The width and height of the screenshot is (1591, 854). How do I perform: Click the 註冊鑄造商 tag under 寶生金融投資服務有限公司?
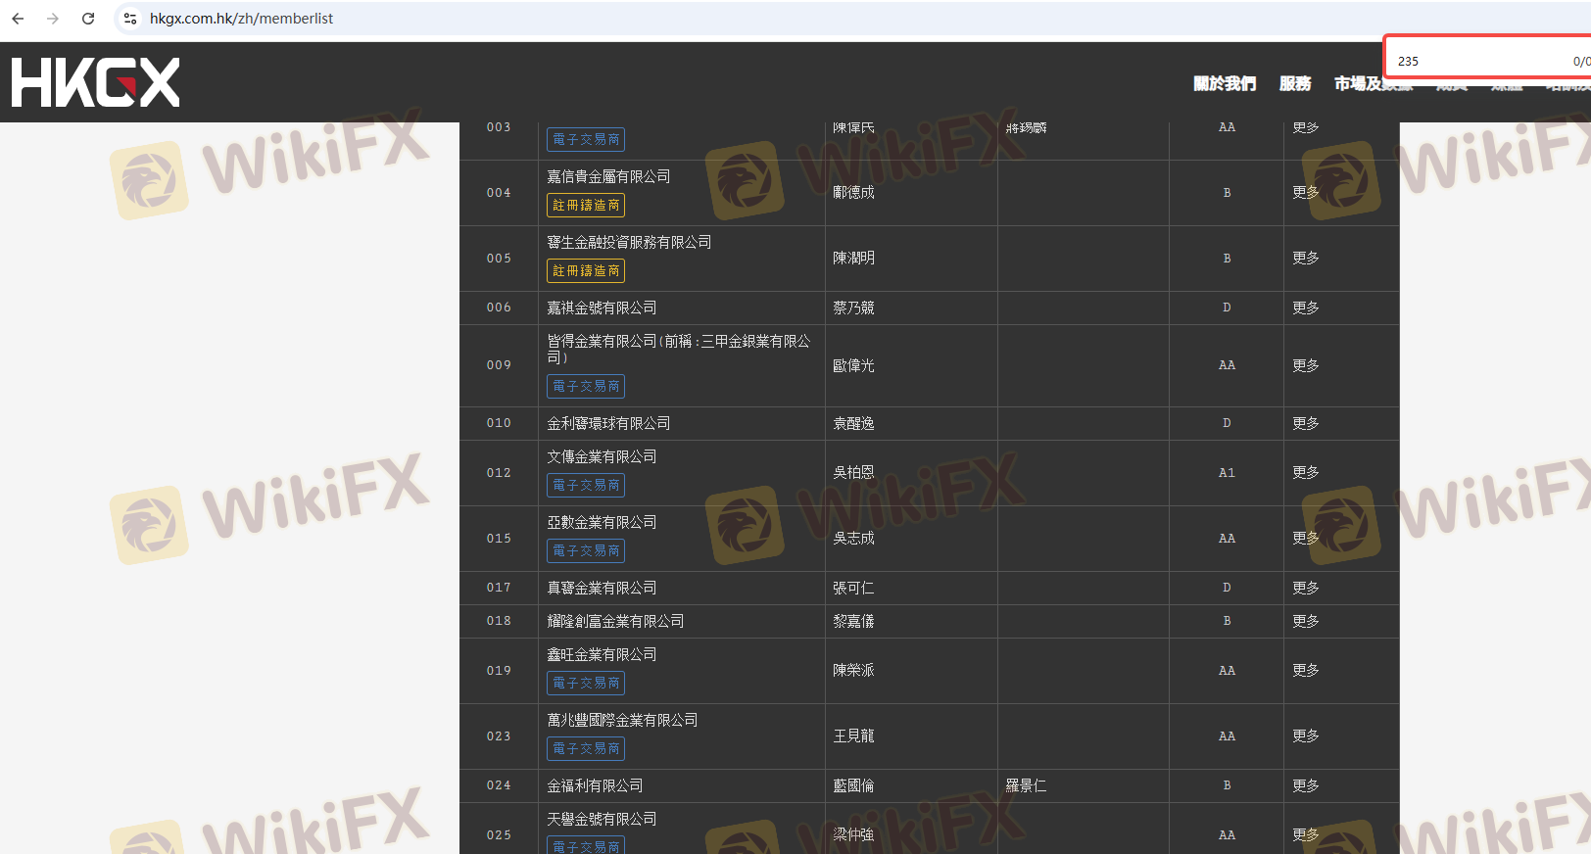click(x=586, y=271)
